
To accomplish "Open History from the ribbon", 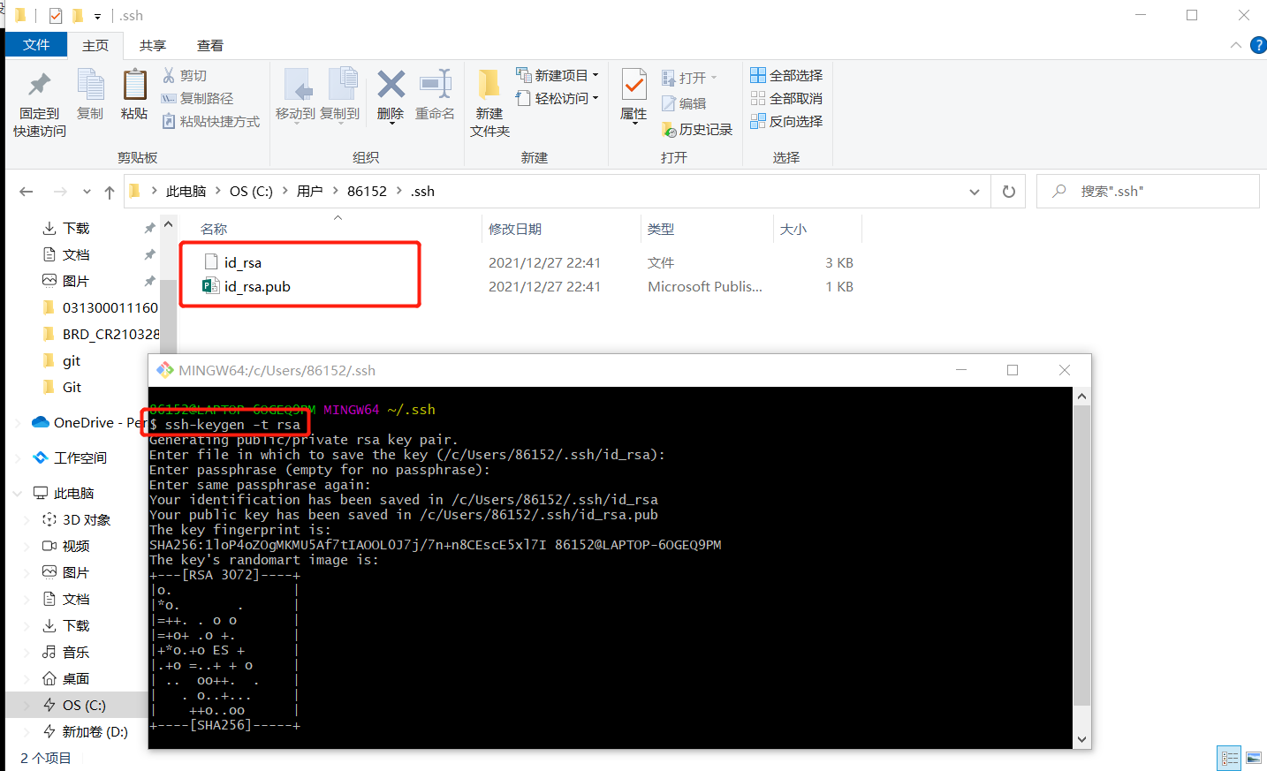I will pyautogui.click(x=697, y=129).
